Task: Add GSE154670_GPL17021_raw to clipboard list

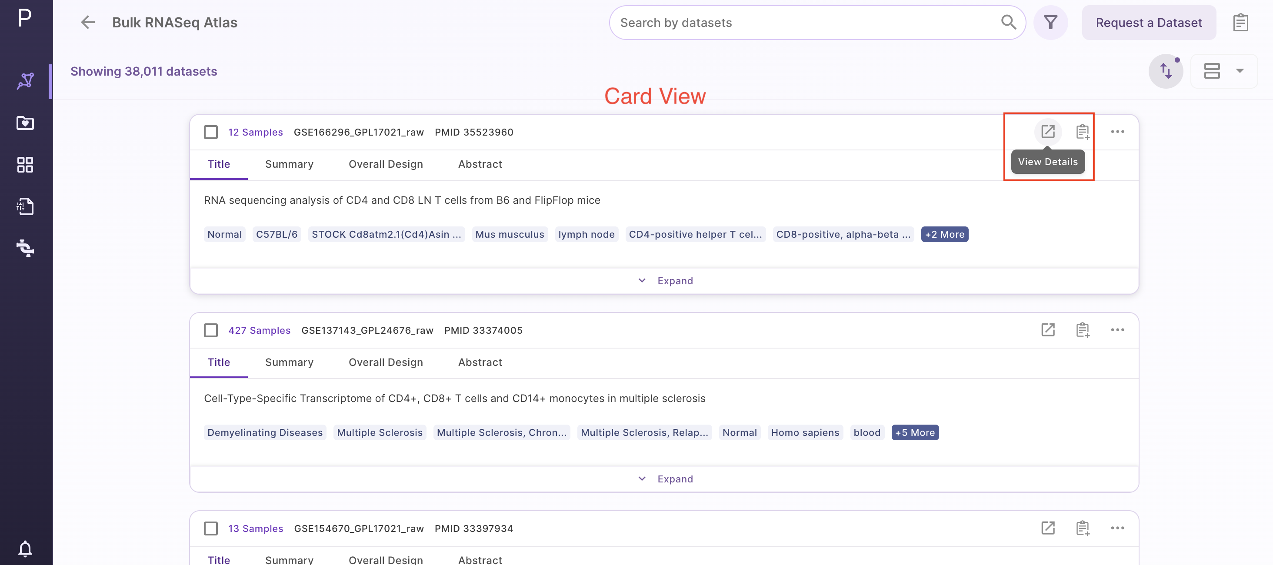Action: point(1082,528)
